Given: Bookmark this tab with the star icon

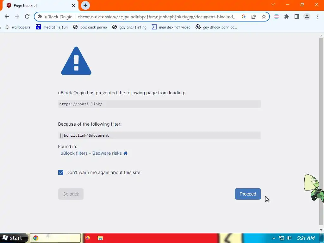Looking at the screenshot, I should pos(264,17).
